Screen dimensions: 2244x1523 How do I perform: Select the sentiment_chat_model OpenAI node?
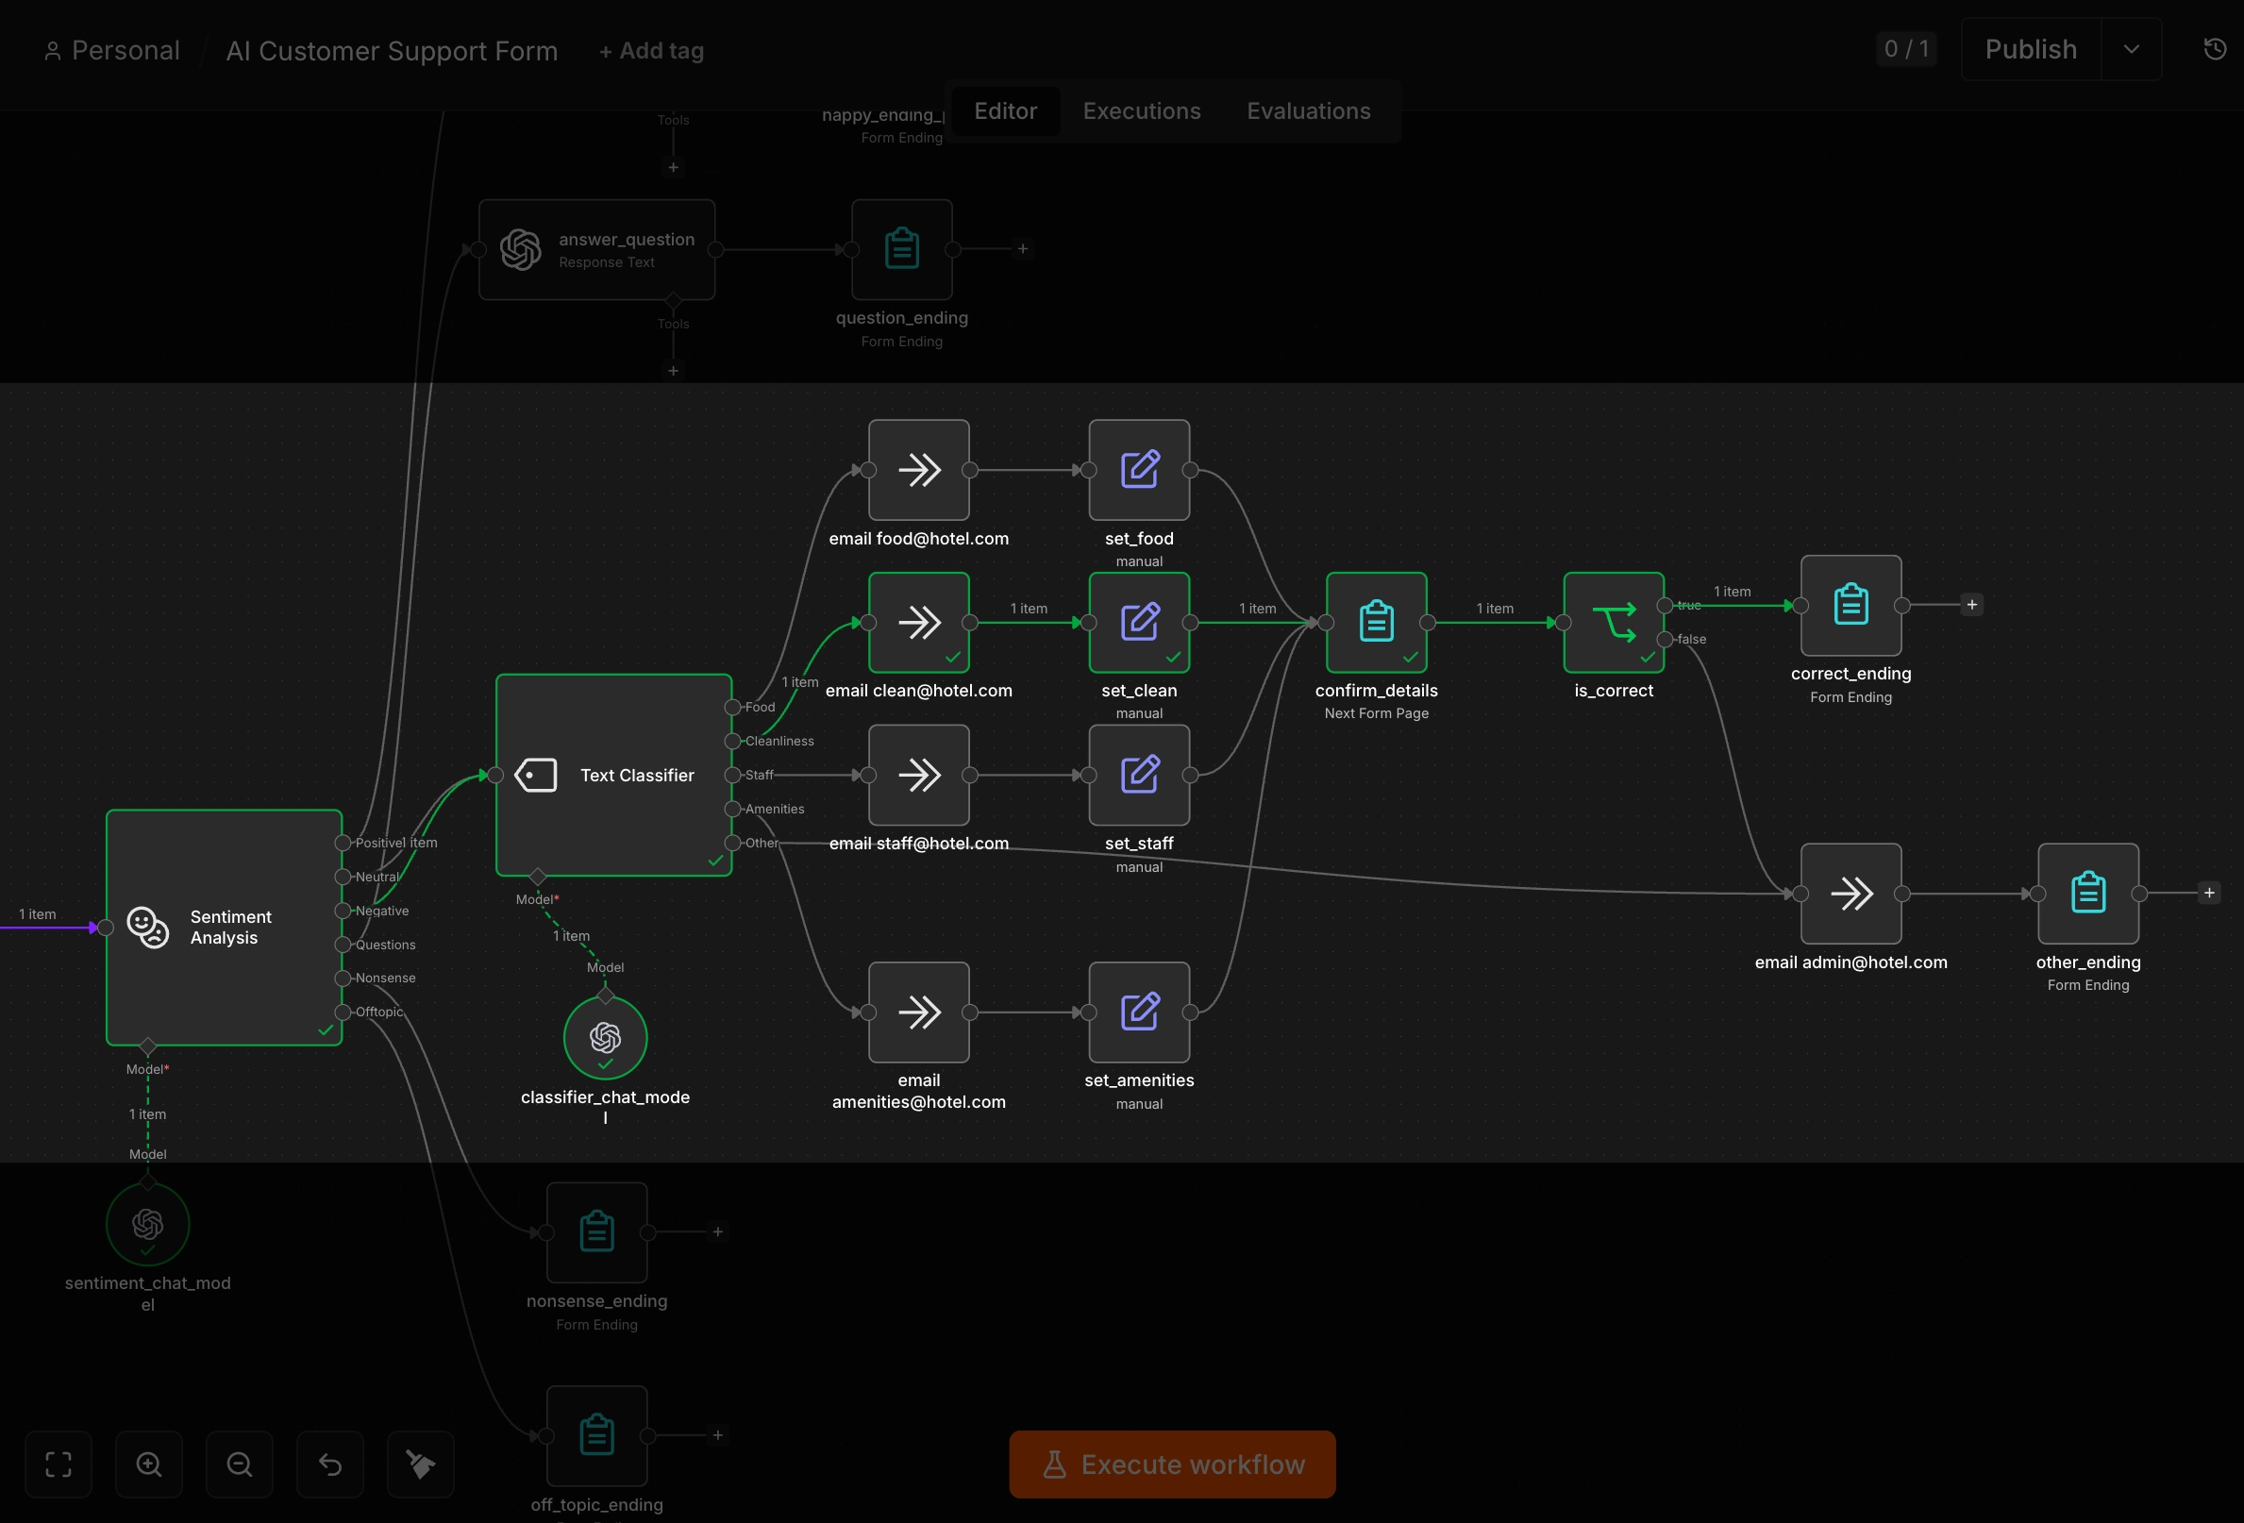coord(148,1224)
